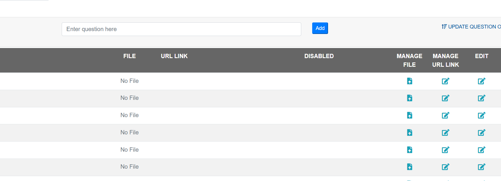The width and height of the screenshot is (501, 181).
Task: Click the URL Link column header
Action: coord(174,56)
